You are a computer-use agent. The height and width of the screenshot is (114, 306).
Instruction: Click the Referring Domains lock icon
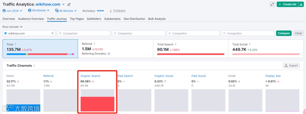coord(109,54)
